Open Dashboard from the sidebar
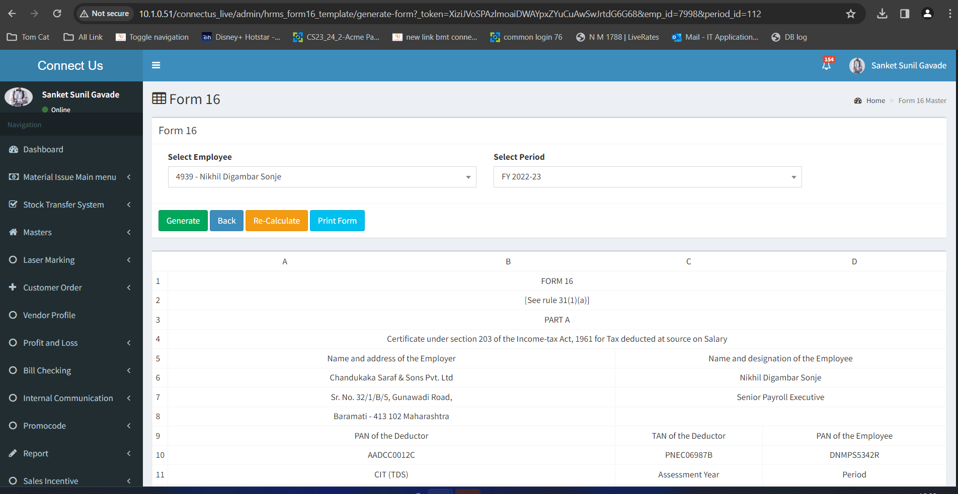The width and height of the screenshot is (958, 494). 71,149
